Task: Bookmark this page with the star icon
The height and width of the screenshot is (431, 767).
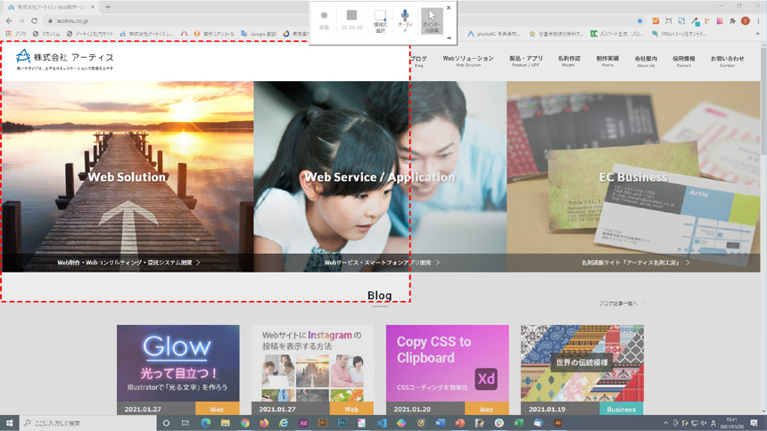Action: (639, 21)
